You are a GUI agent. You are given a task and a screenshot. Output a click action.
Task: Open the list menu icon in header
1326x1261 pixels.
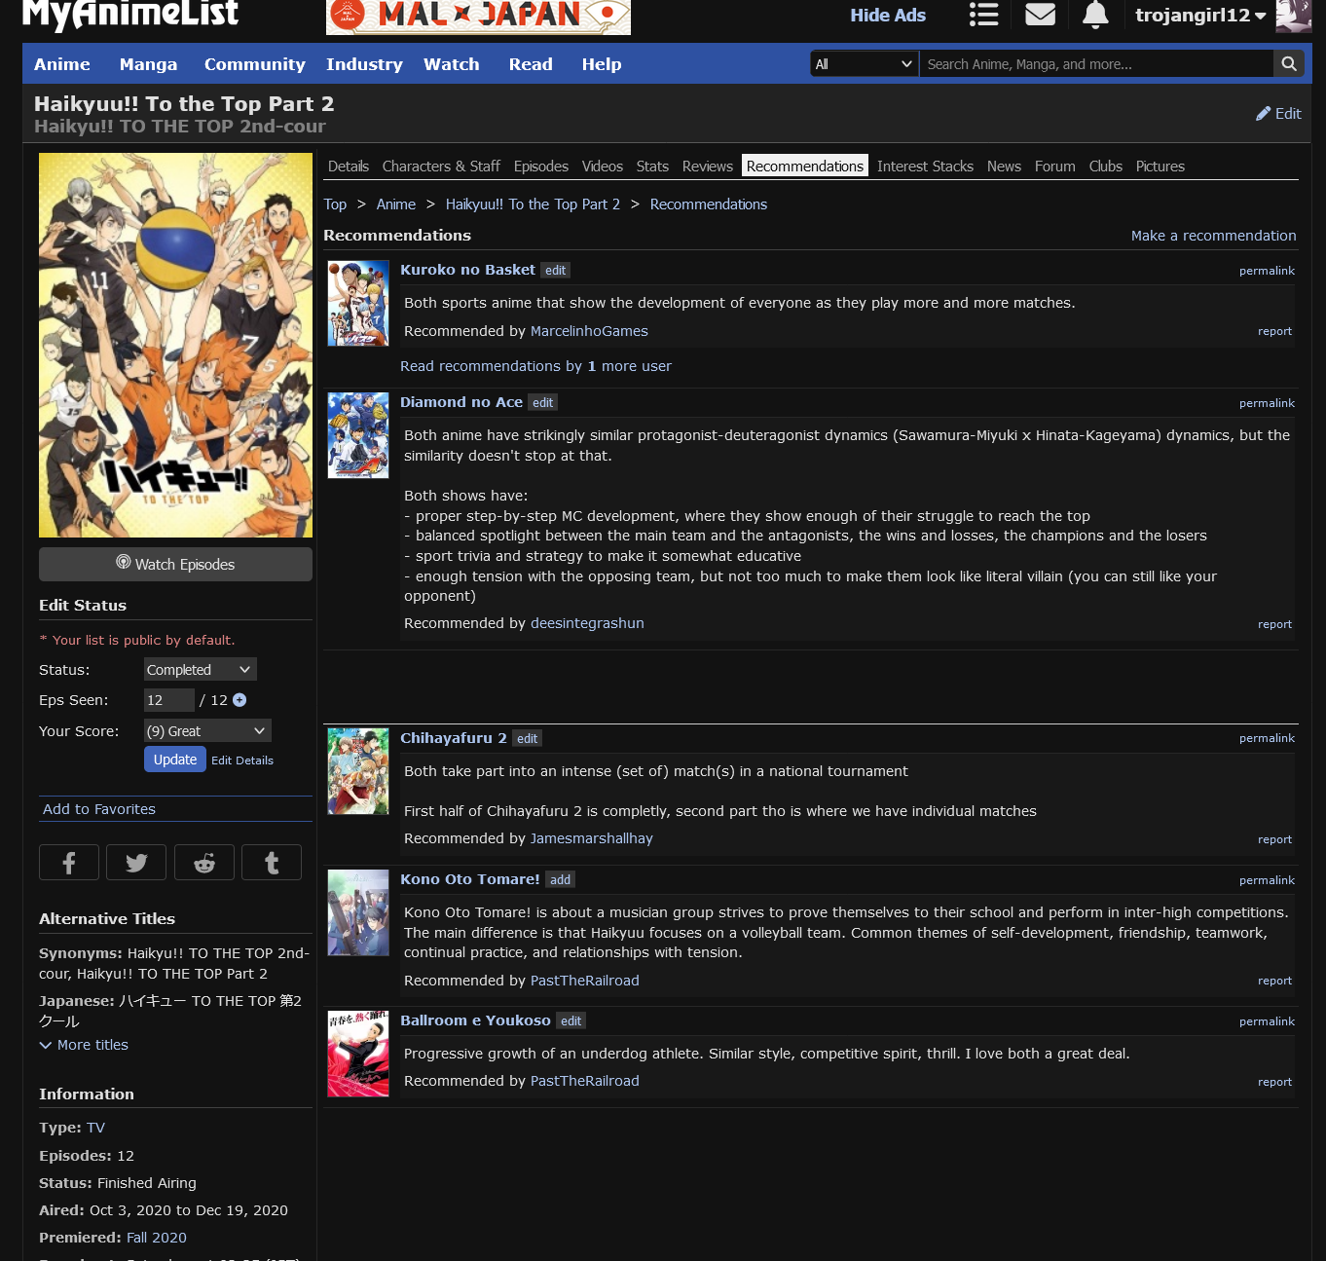pyautogui.click(x=983, y=15)
